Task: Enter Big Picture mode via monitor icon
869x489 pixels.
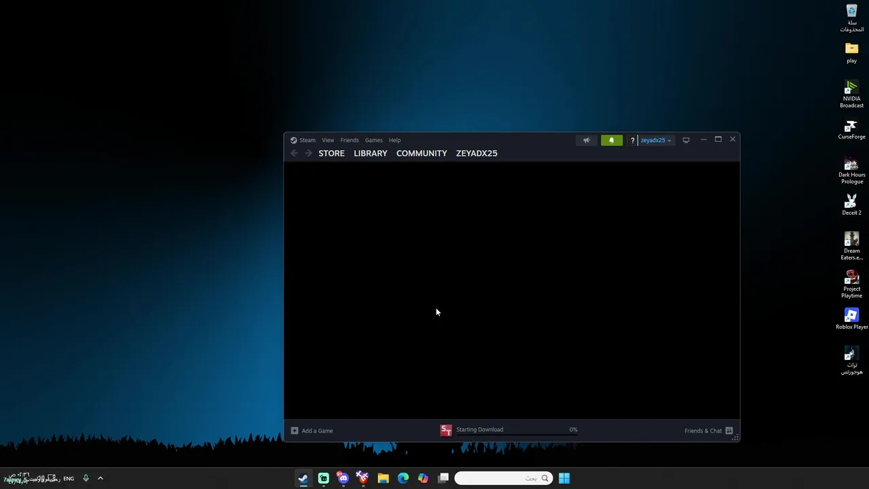Action: [x=686, y=140]
